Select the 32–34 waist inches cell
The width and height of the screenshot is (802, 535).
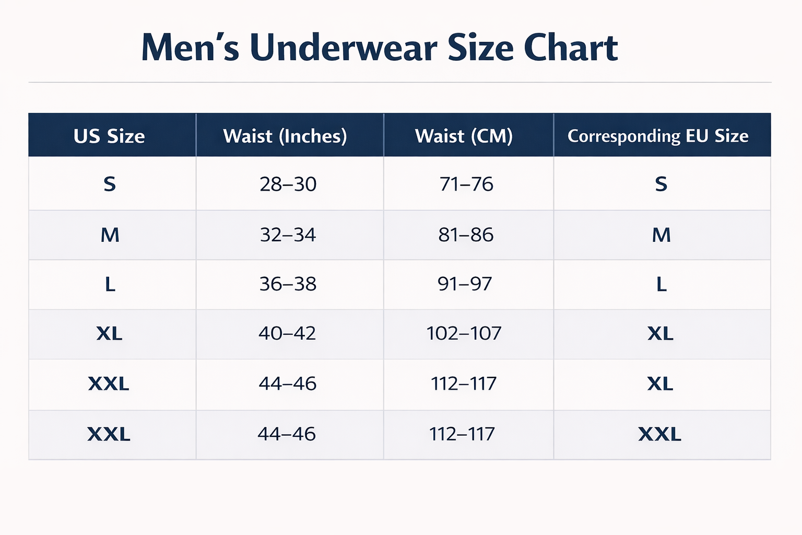click(x=288, y=235)
